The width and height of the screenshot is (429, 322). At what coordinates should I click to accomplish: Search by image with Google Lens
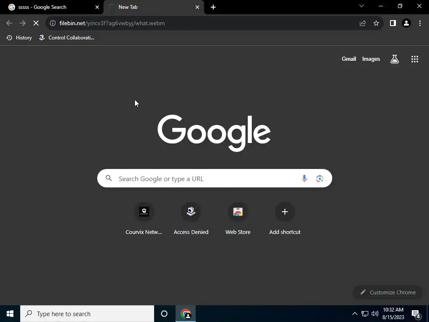point(320,179)
